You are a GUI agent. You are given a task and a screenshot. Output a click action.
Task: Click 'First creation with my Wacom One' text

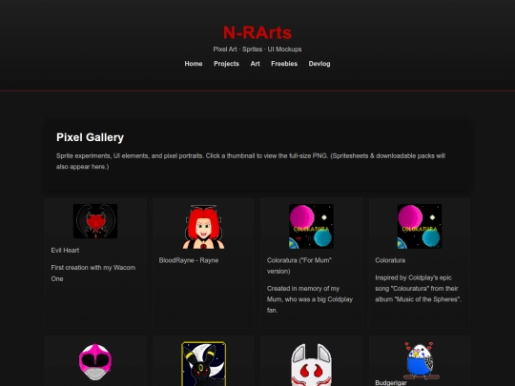[x=93, y=274]
